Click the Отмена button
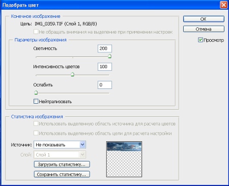The height and width of the screenshot is (186, 229). click(x=204, y=29)
